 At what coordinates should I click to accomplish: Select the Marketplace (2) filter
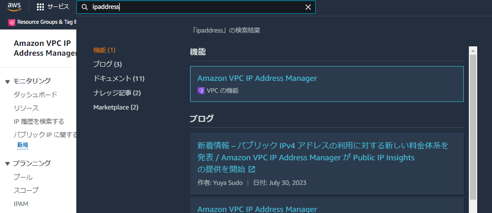tap(116, 107)
